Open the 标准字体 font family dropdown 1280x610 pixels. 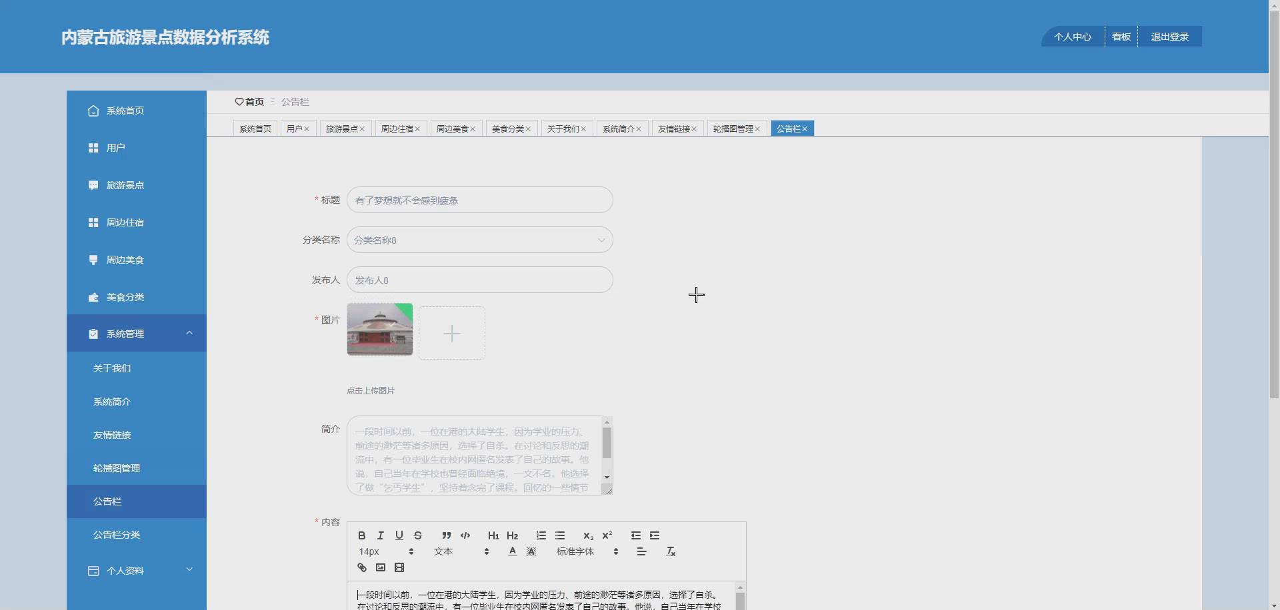tap(575, 551)
